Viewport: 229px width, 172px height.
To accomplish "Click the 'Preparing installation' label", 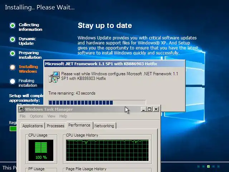I will point(30,55).
